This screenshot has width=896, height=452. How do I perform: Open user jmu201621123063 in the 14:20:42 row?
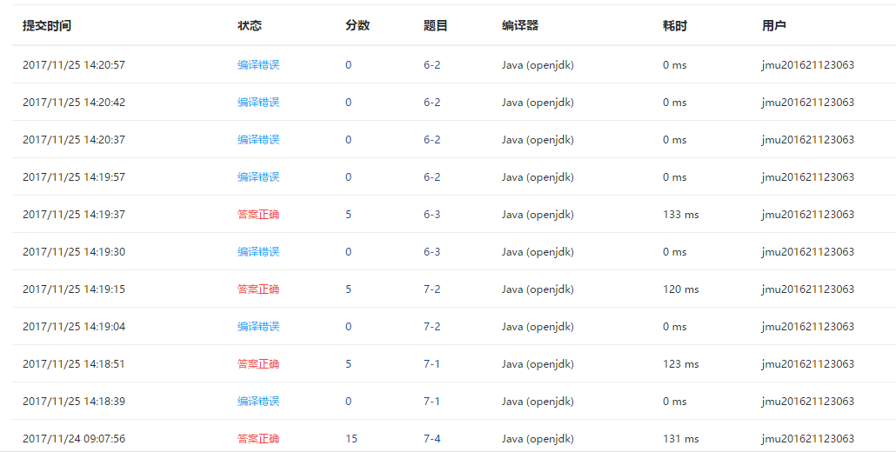coord(808,103)
